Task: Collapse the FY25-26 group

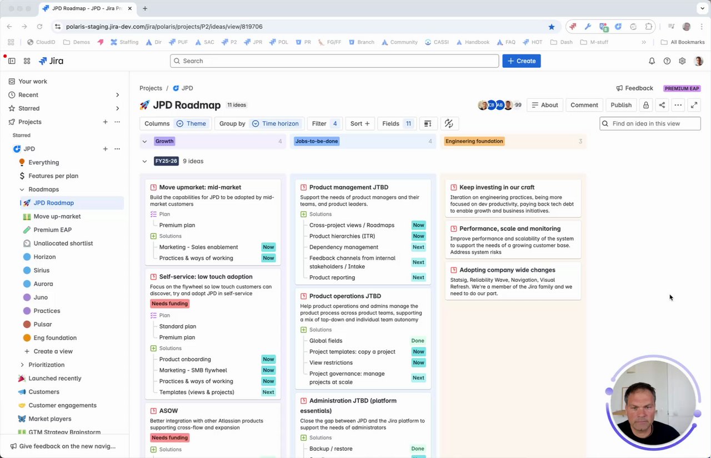Action: [144, 161]
